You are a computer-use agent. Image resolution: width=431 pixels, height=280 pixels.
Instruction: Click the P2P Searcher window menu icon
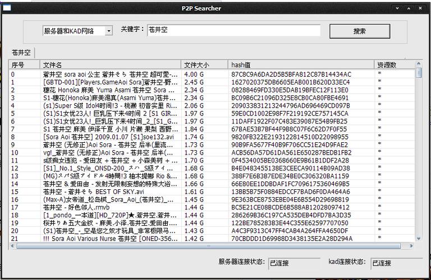[x=7, y=8]
